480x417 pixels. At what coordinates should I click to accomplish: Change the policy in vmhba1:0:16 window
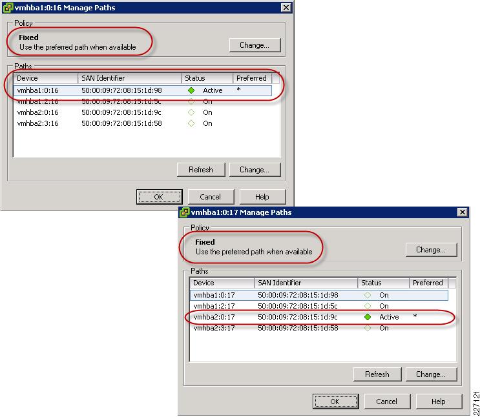[x=255, y=45]
